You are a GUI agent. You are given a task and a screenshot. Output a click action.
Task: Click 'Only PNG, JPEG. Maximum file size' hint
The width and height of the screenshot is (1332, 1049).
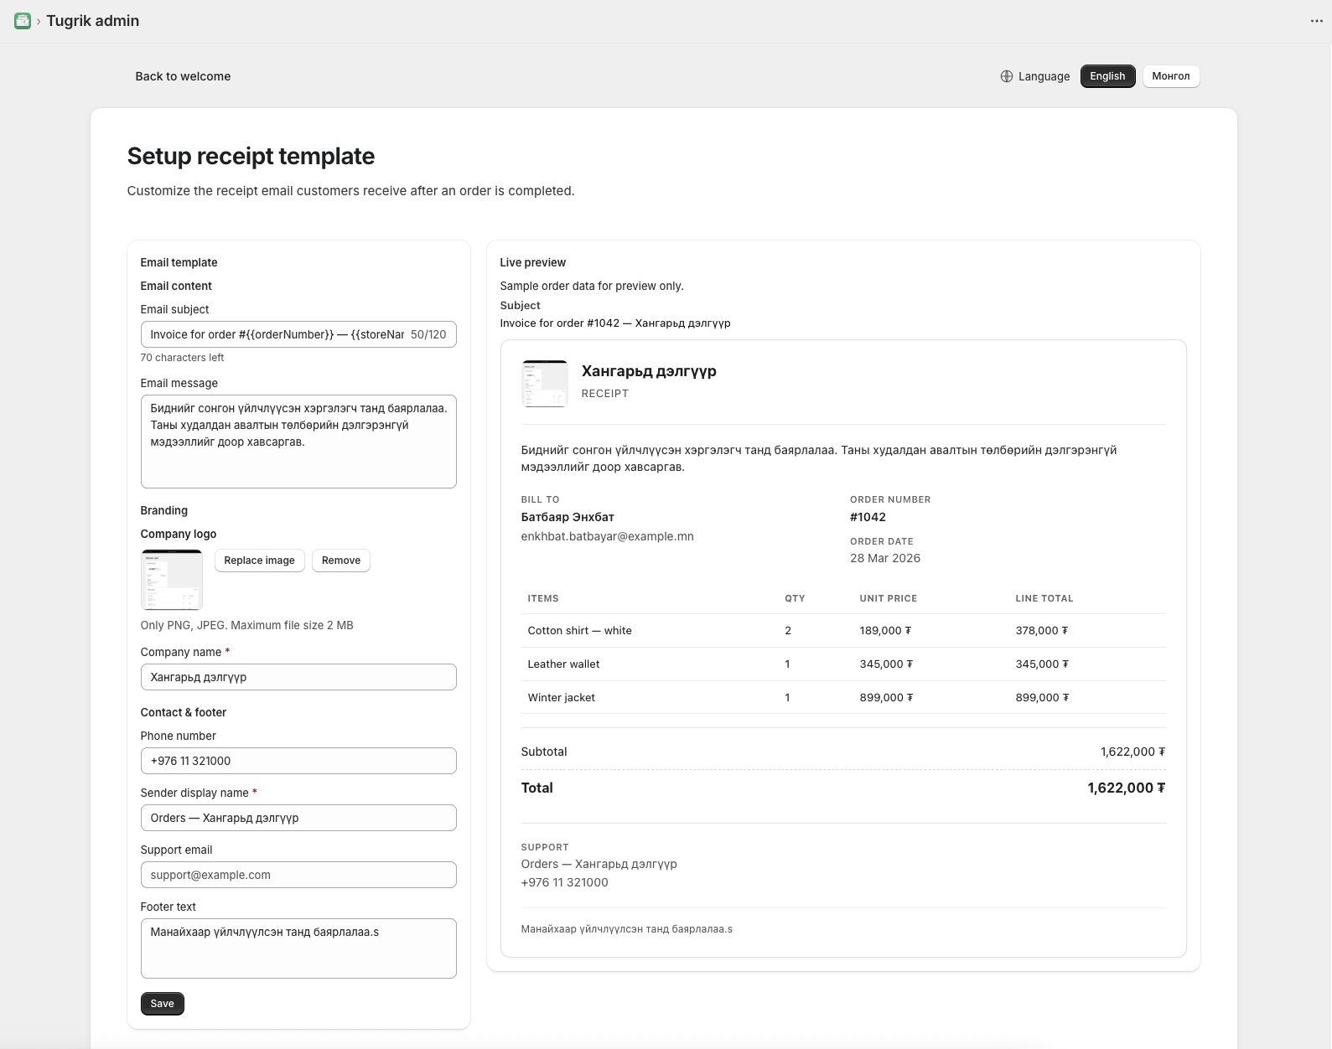pos(246,625)
